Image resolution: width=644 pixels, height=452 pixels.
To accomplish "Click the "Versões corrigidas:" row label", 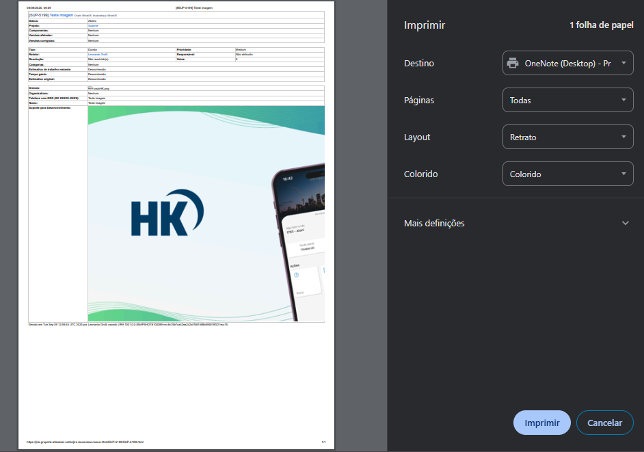I will (42, 40).
